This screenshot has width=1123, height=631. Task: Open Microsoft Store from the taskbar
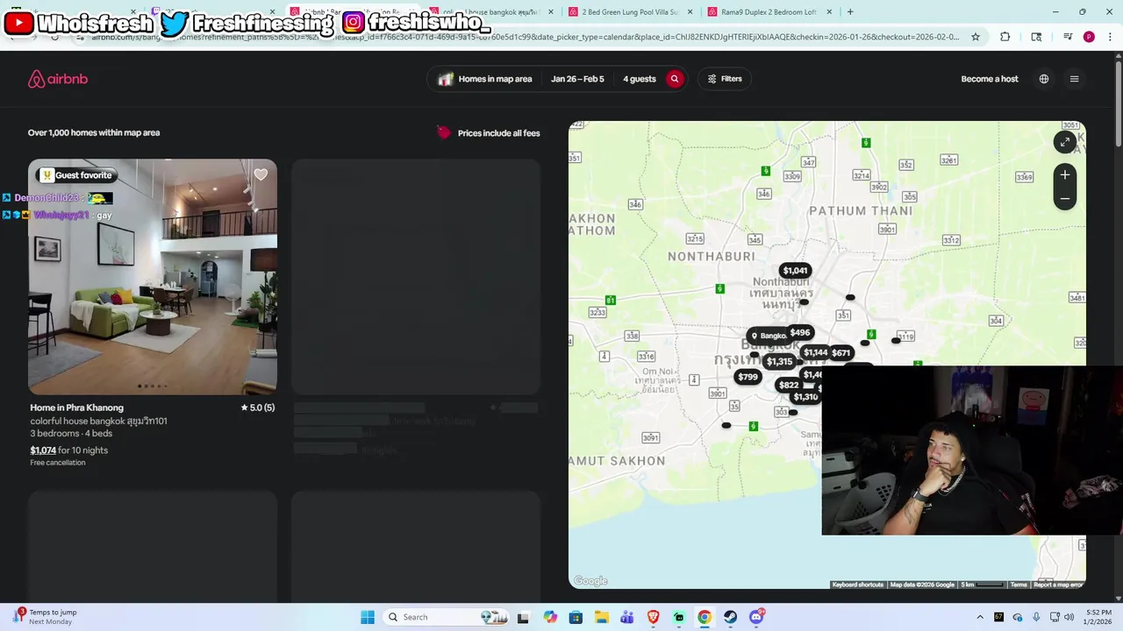pos(576,617)
